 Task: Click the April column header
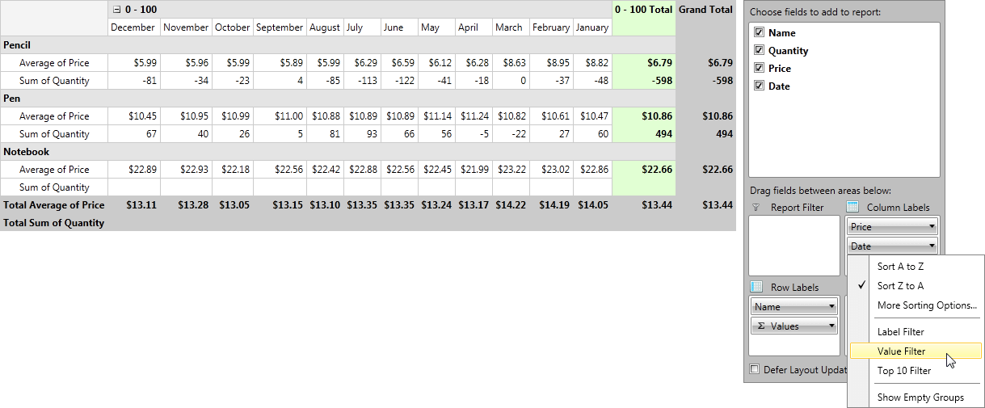474,27
